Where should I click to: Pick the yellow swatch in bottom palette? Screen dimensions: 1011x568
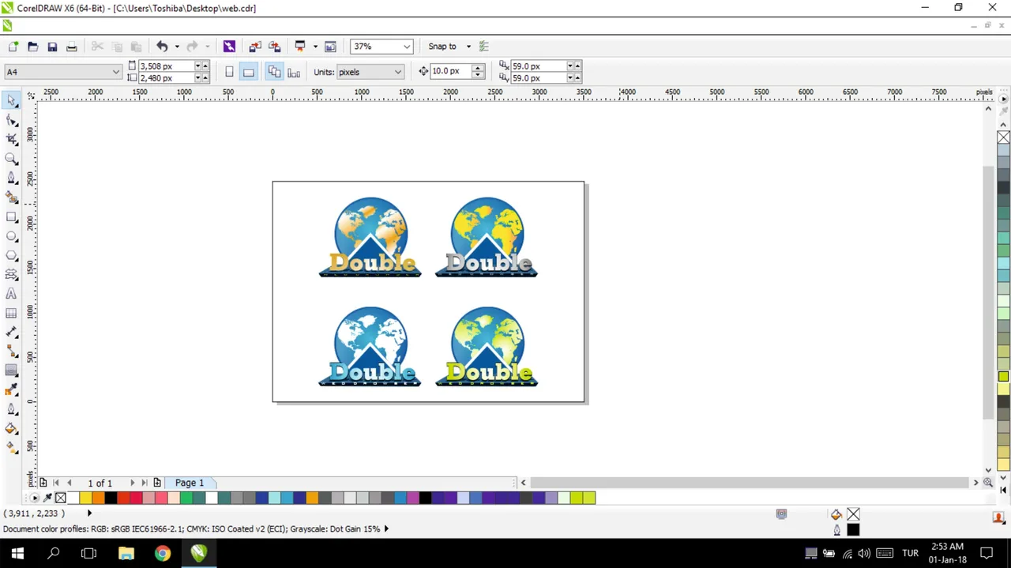pos(85,498)
